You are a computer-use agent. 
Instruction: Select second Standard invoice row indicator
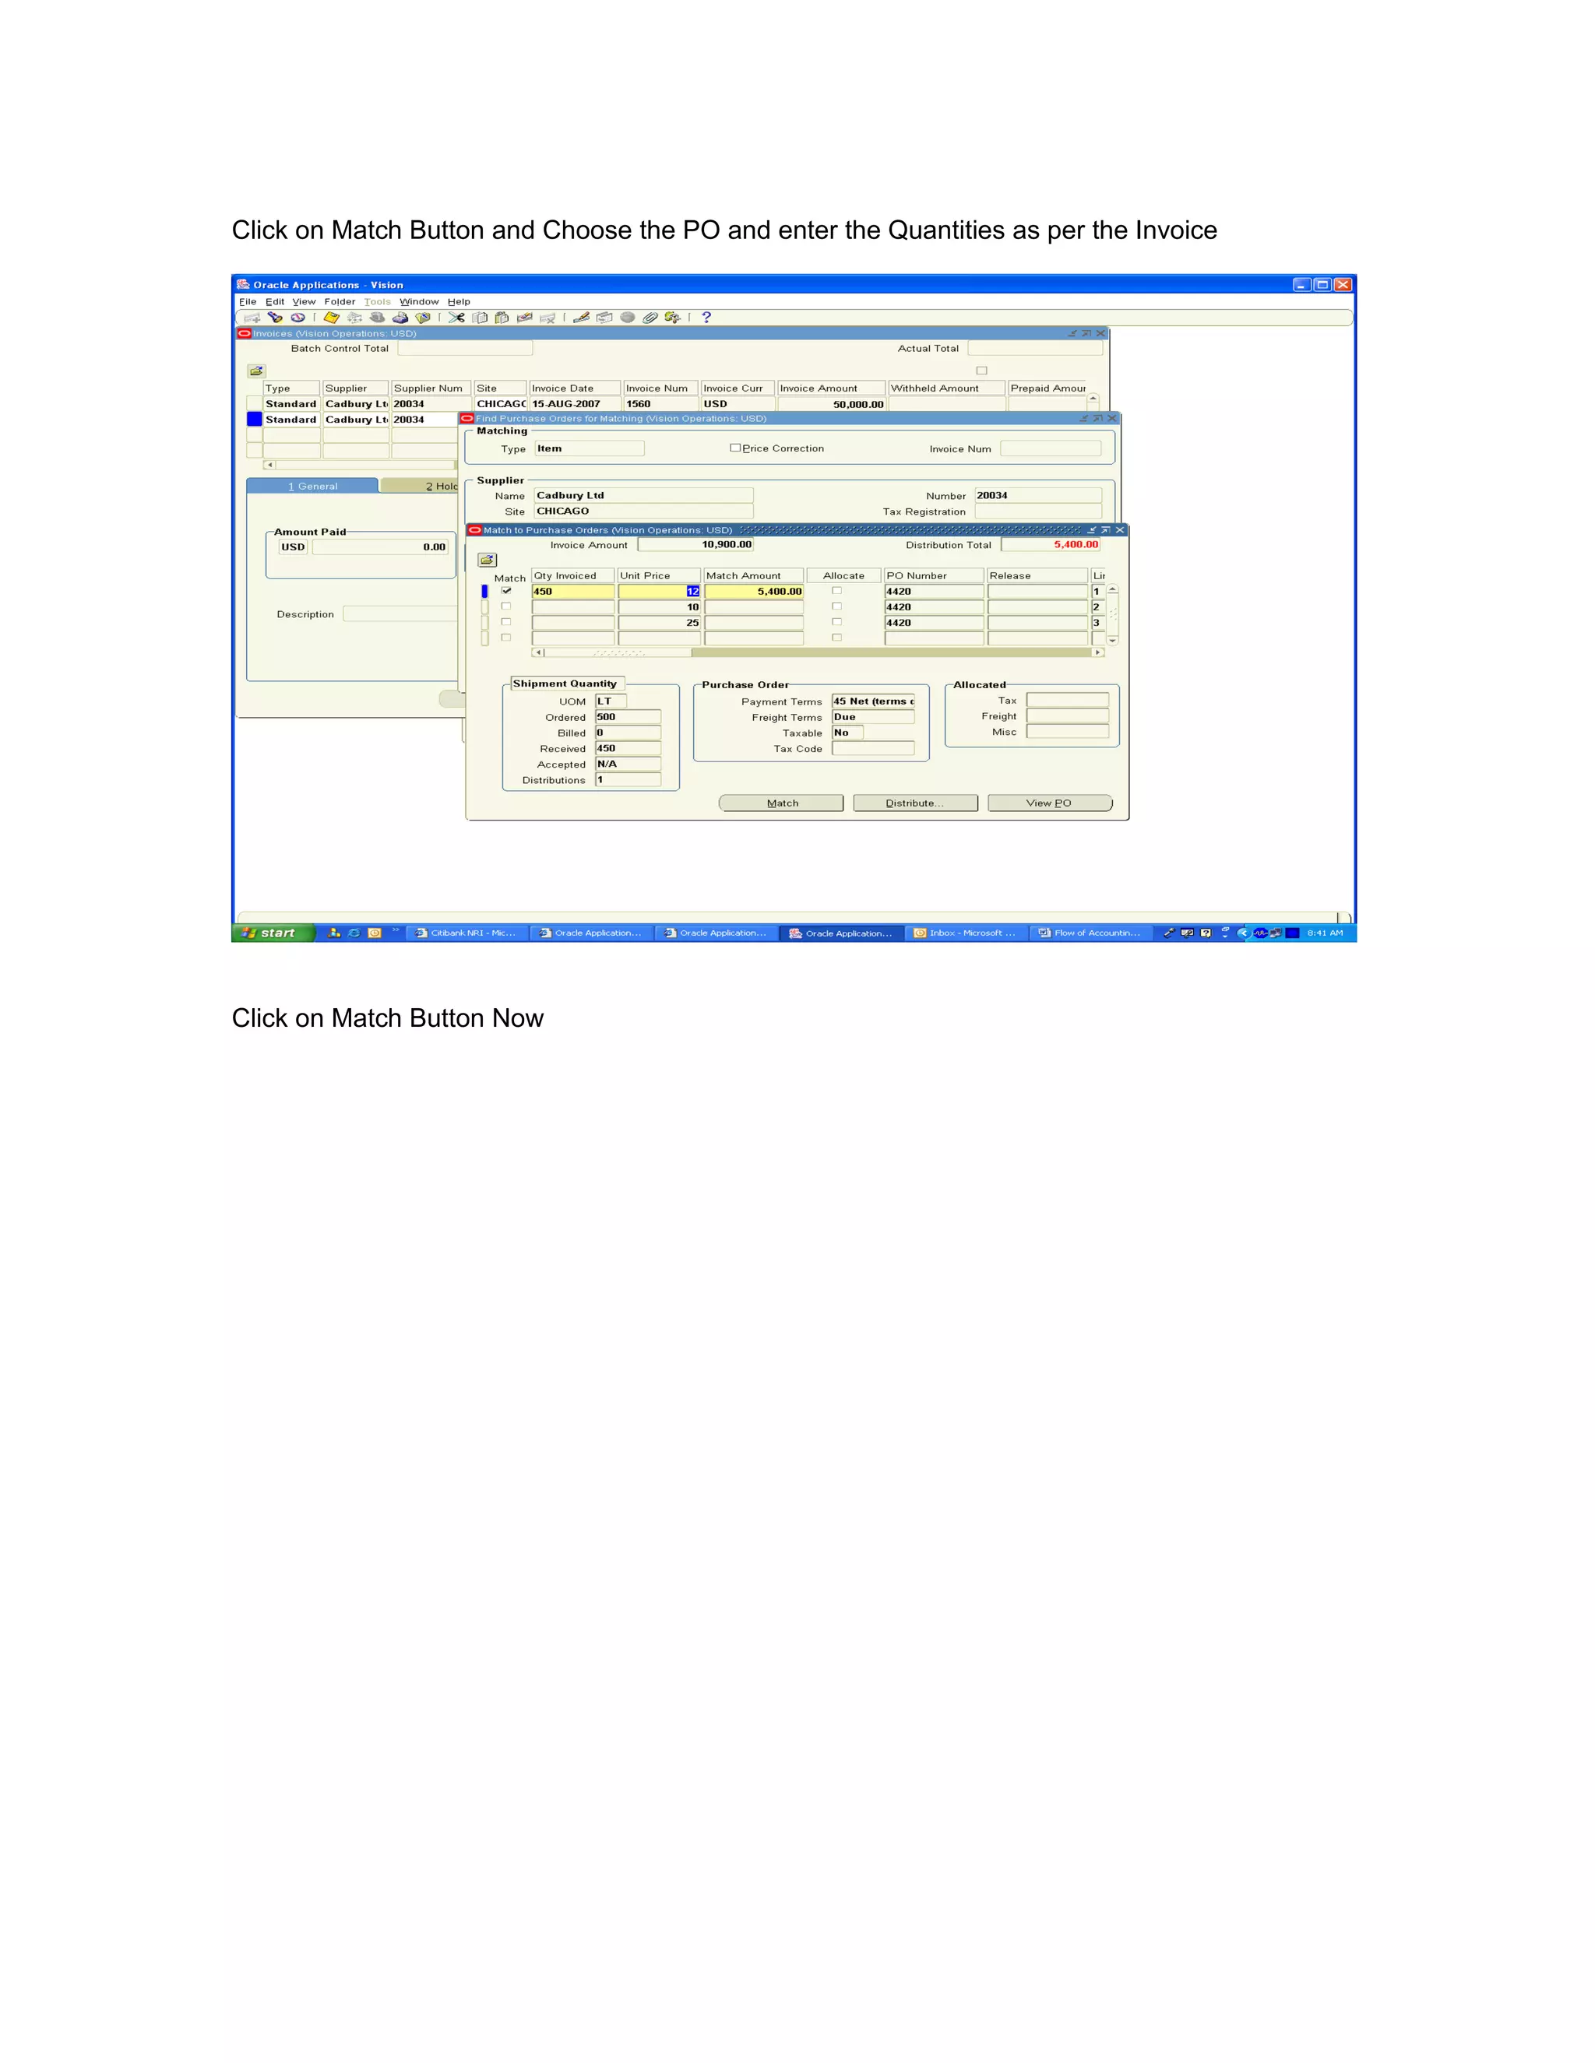[x=254, y=420]
